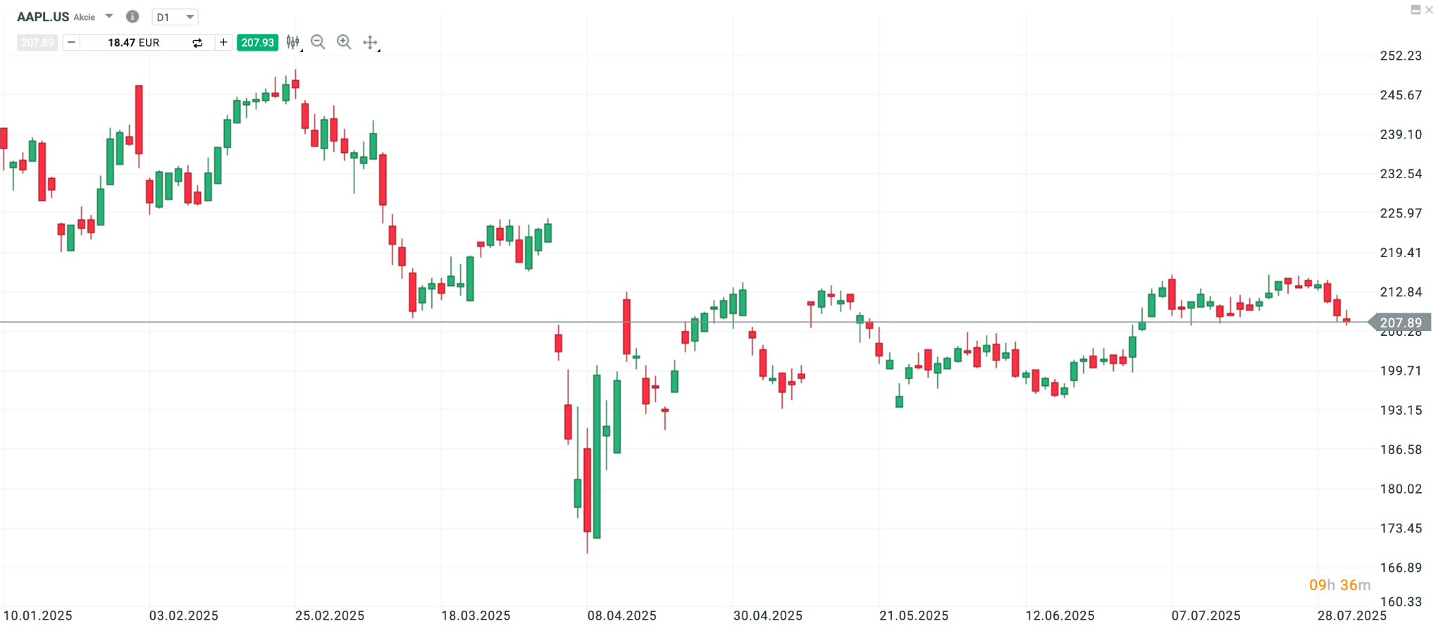Expand the AAPL.US symbol dropdown arrow
Screen dimensions: 1443x631
(x=109, y=16)
